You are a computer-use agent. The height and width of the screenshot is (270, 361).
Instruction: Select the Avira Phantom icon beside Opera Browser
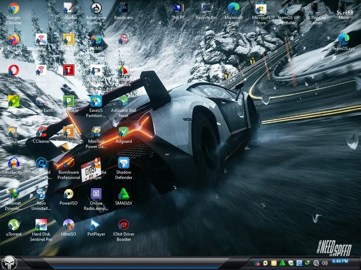click(41, 70)
